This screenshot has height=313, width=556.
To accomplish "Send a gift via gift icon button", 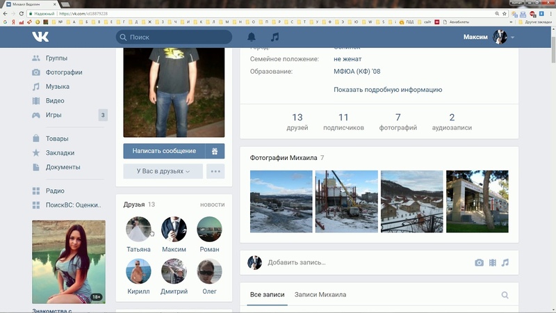I will click(x=215, y=151).
